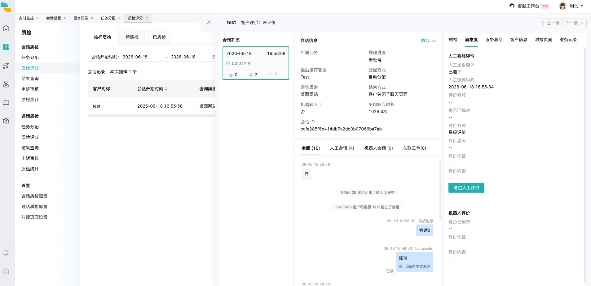Close the 留言记录 tab
Viewport: 591px width, 286px height.
pyautogui.click(x=92, y=18)
